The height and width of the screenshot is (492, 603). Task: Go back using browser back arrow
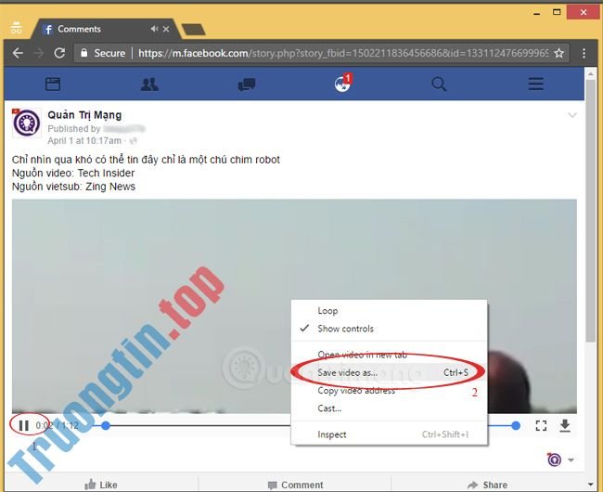tap(18, 53)
